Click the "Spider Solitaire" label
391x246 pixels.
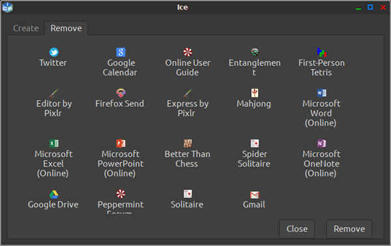pyautogui.click(x=254, y=159)
